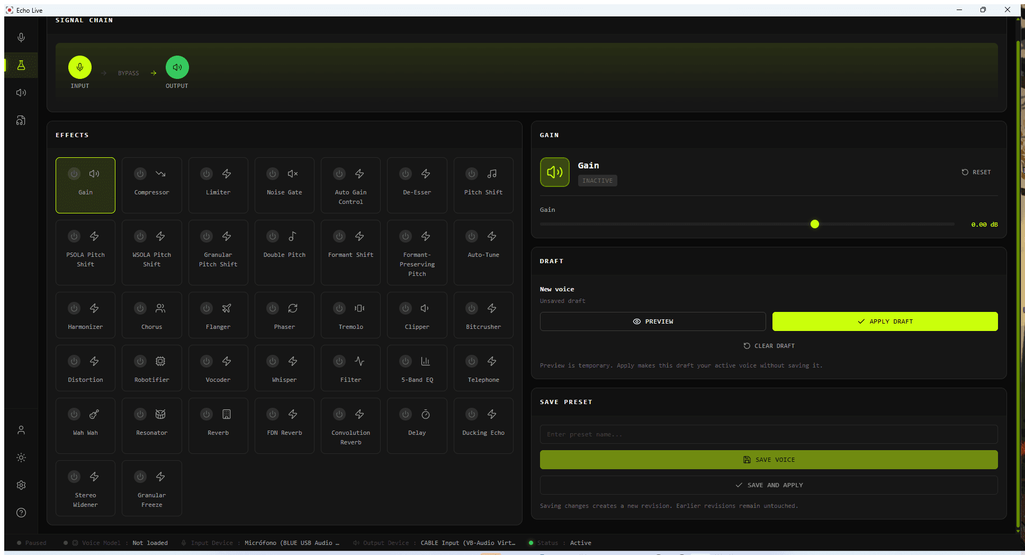Screen dimensions: 1025x555
Task: Click SAVE AND APPLY
Action: coord(769,485)
